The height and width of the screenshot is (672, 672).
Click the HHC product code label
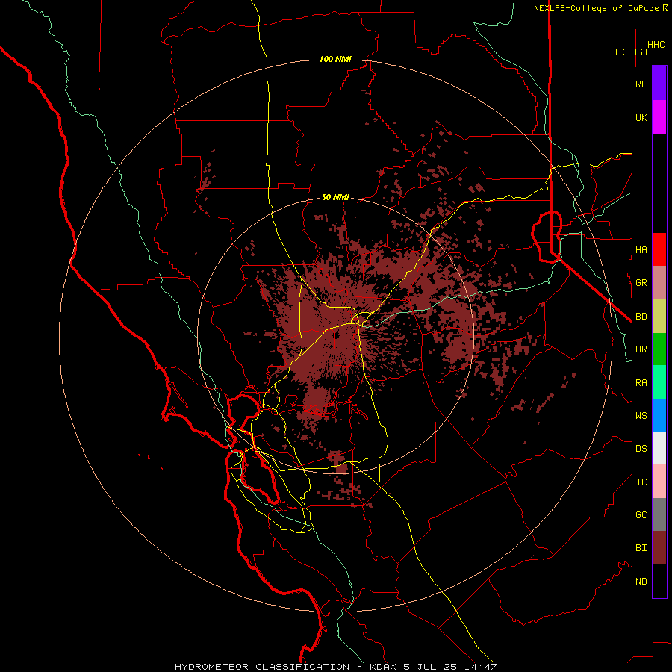click(x=656, y=45)
